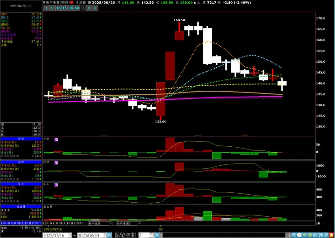Click the dark daily timeframe button

click(x=83, y=8)
